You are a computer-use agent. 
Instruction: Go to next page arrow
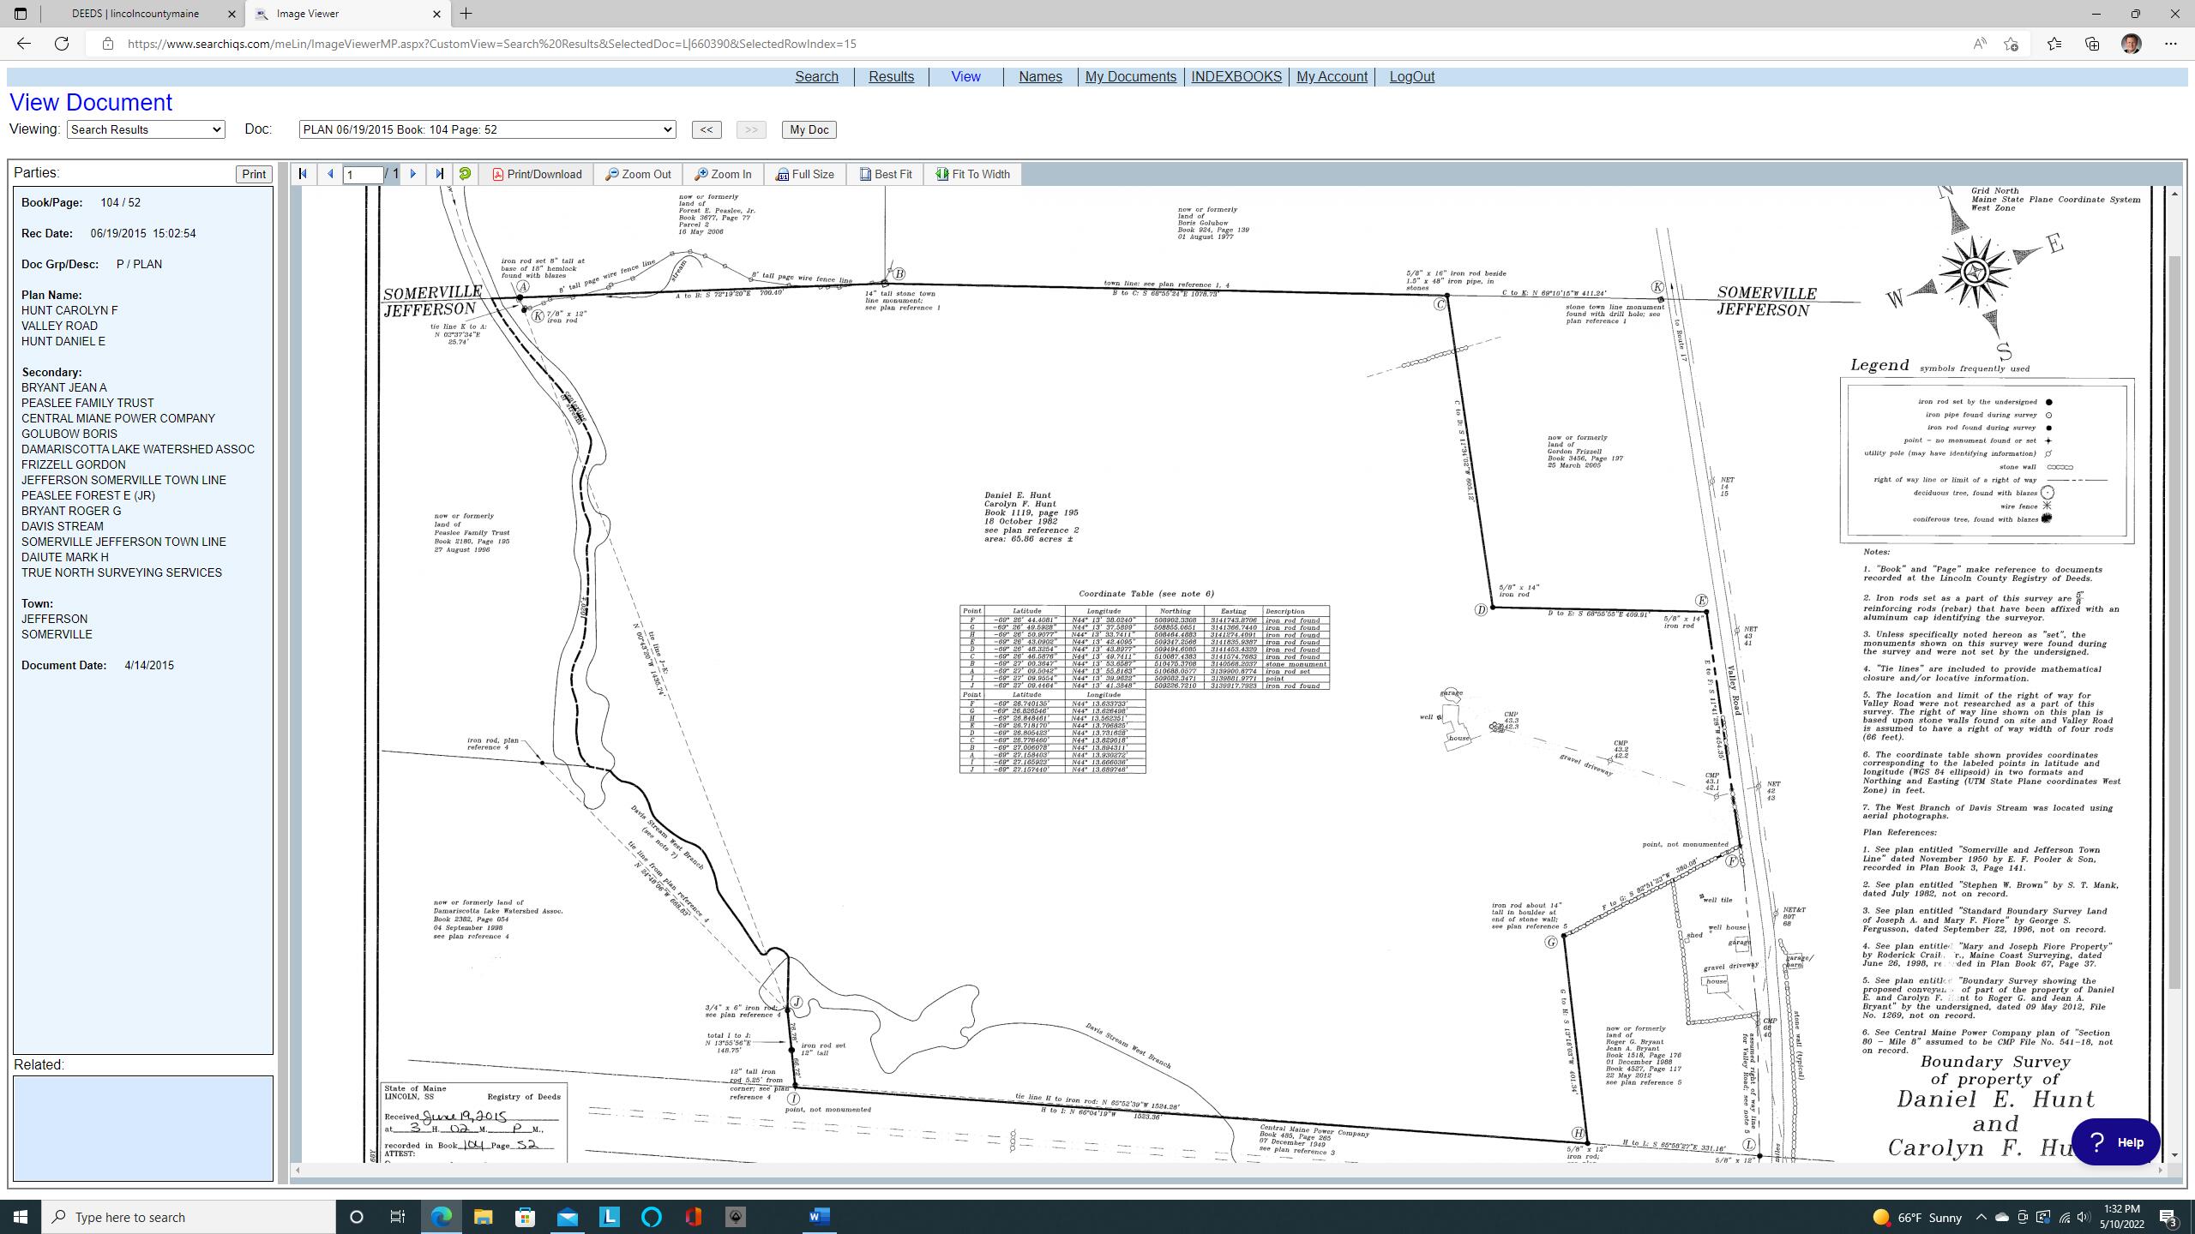[413, 174]
